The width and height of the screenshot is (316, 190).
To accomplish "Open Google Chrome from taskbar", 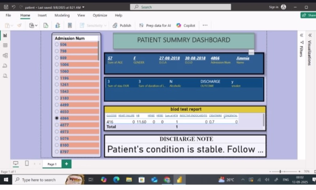I will (167, 179).
